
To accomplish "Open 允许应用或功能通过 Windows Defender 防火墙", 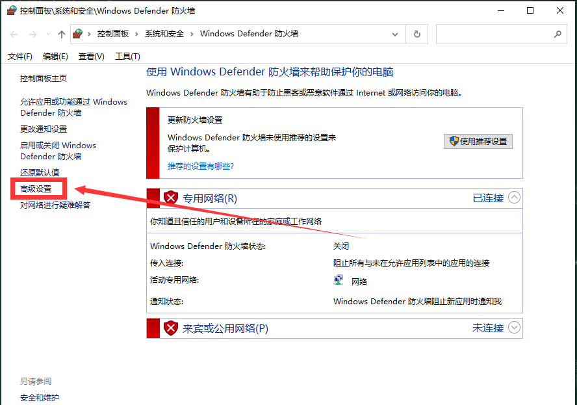I will (73, 107).
